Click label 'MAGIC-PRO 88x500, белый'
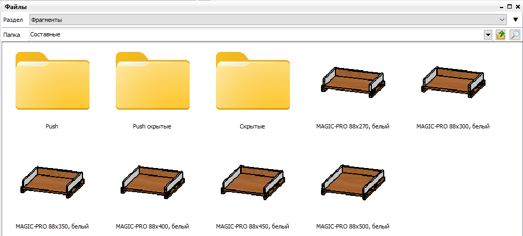This screenshot has width=523, height=236. click(x=353, y=227)
